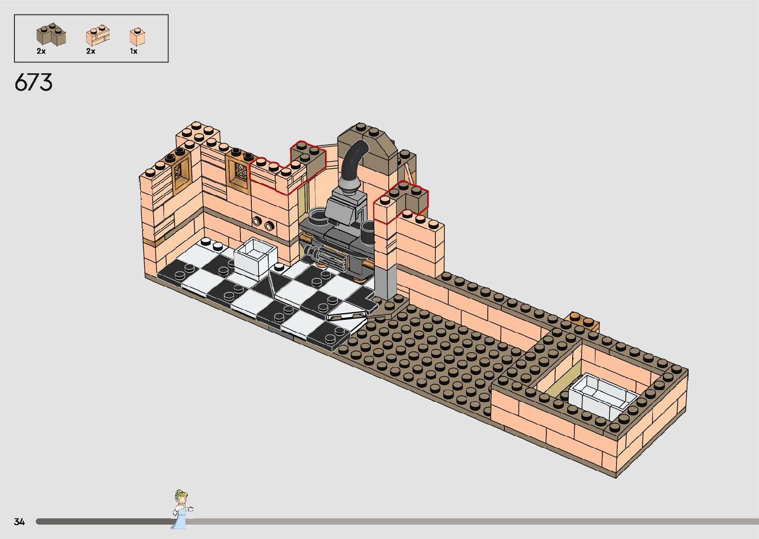Click the black curved stove pipe
This screenshot has width=759, height=539.
coord(354,161)
